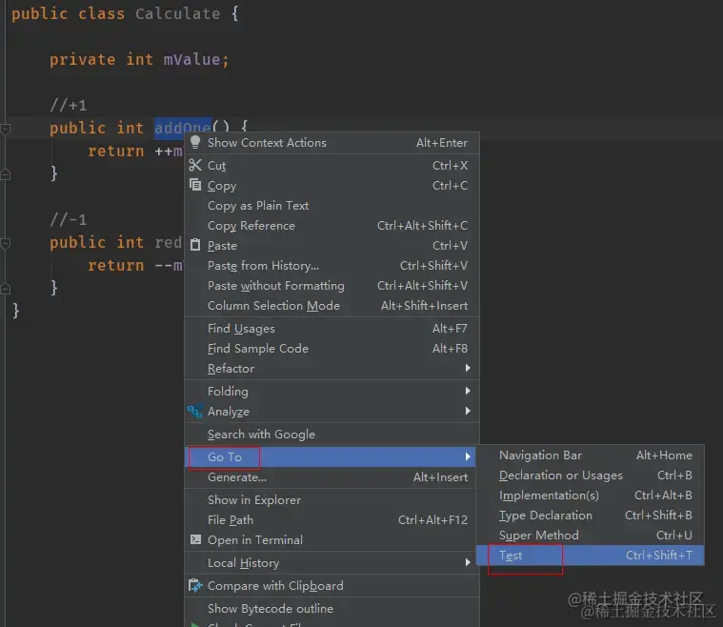723x627 pixels.
Task: Collapse the second method's fold marker in gutter
Action: 6,243
